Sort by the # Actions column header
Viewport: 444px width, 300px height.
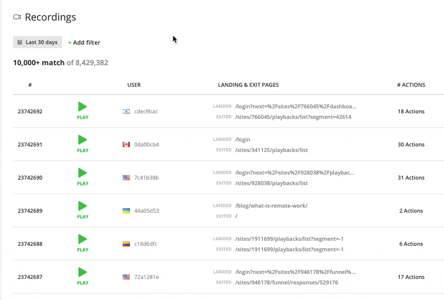411,85
